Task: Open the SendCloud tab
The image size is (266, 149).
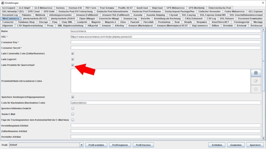Action: point(142,8)
